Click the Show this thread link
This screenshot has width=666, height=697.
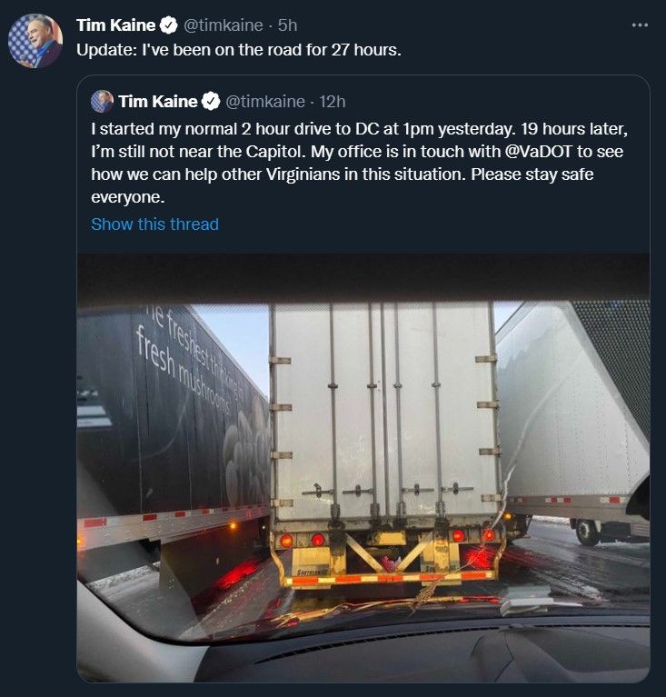coord(154,224)
